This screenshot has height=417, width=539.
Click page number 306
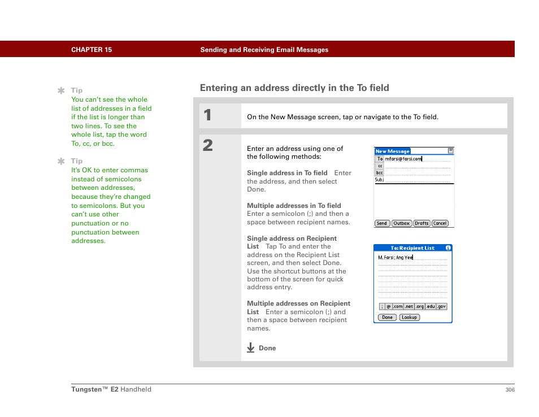tap(510, 390)
